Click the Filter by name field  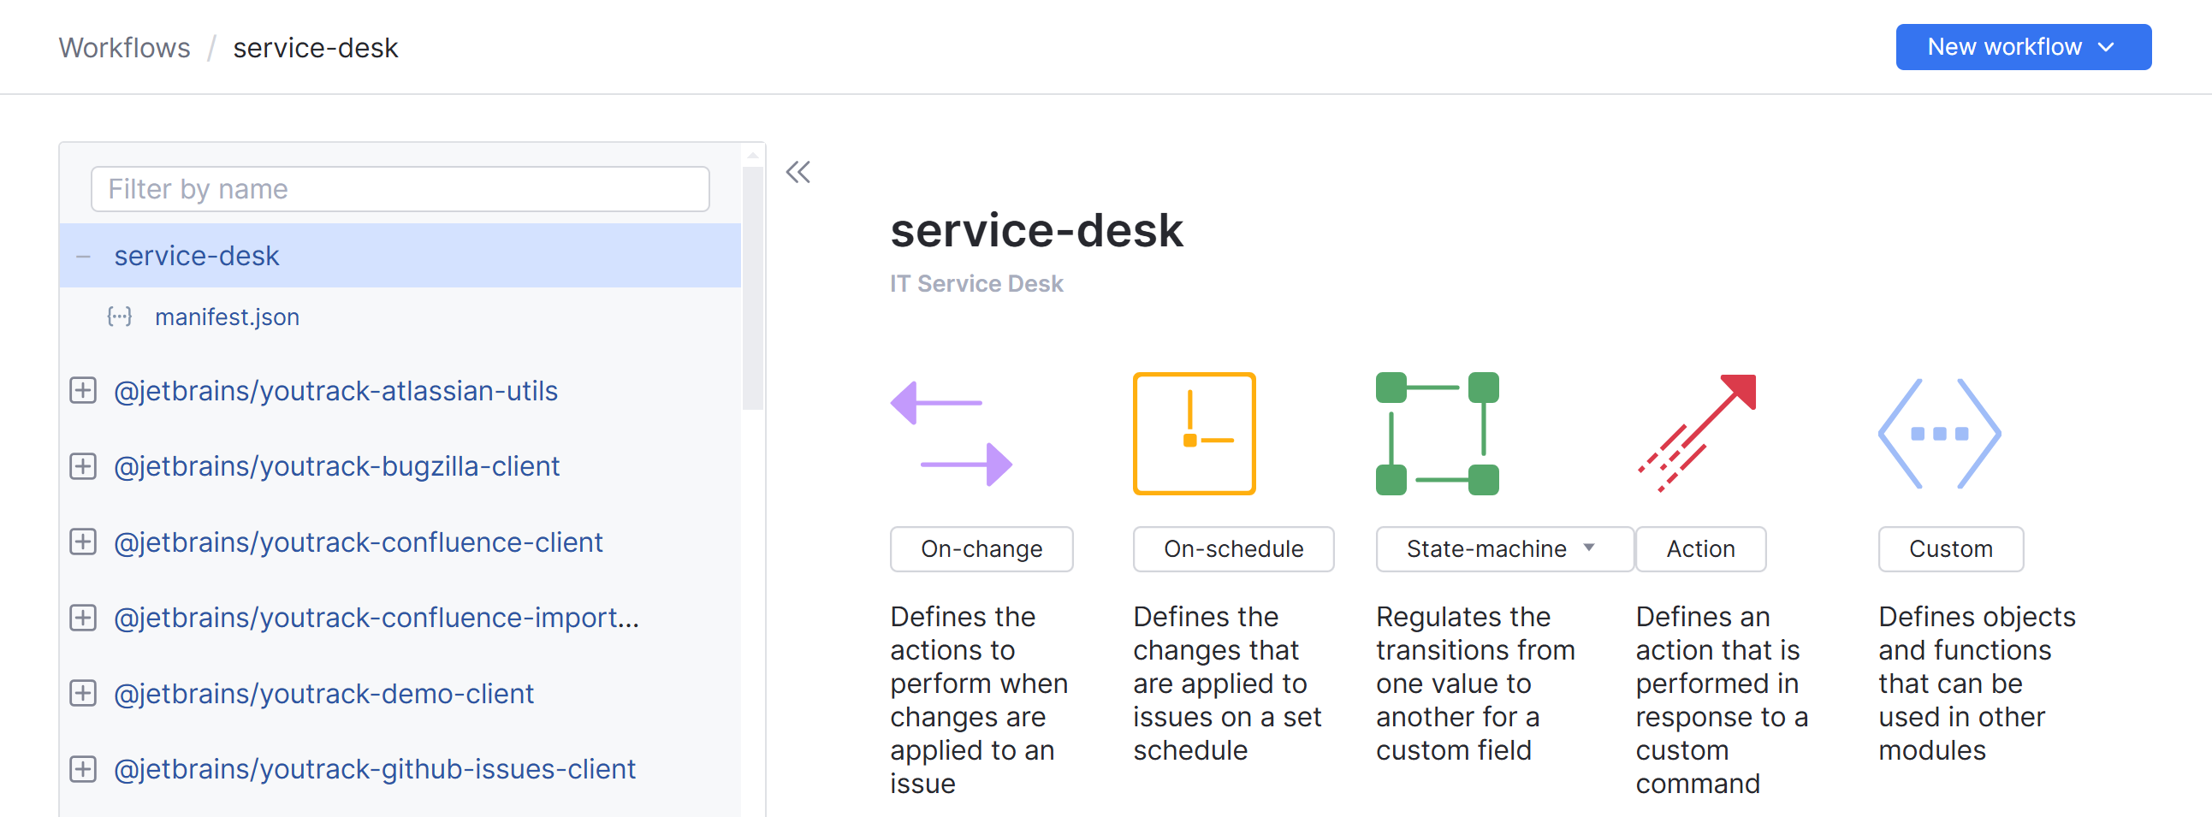pyautogui.click(x=399, y=189)
